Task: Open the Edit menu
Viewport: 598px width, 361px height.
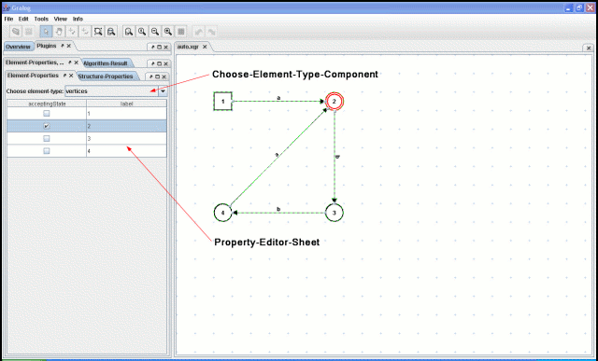Action: pyautogui.click(x=23, y=19)
